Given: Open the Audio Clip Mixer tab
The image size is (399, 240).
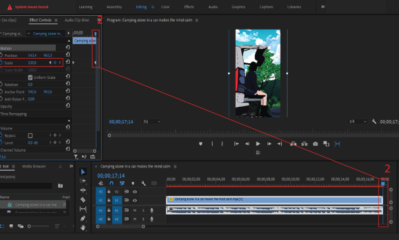Looking at the screenshot, I should tap(77, 20).
